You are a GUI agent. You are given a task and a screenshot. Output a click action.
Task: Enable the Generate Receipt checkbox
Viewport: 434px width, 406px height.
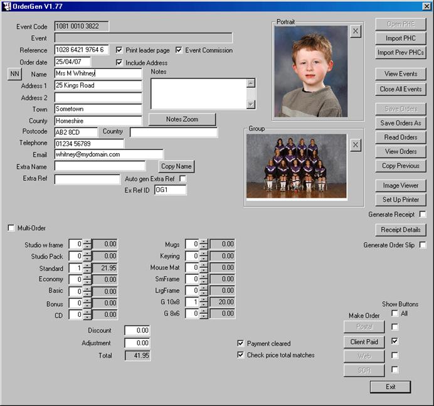(x=423, y=215)
